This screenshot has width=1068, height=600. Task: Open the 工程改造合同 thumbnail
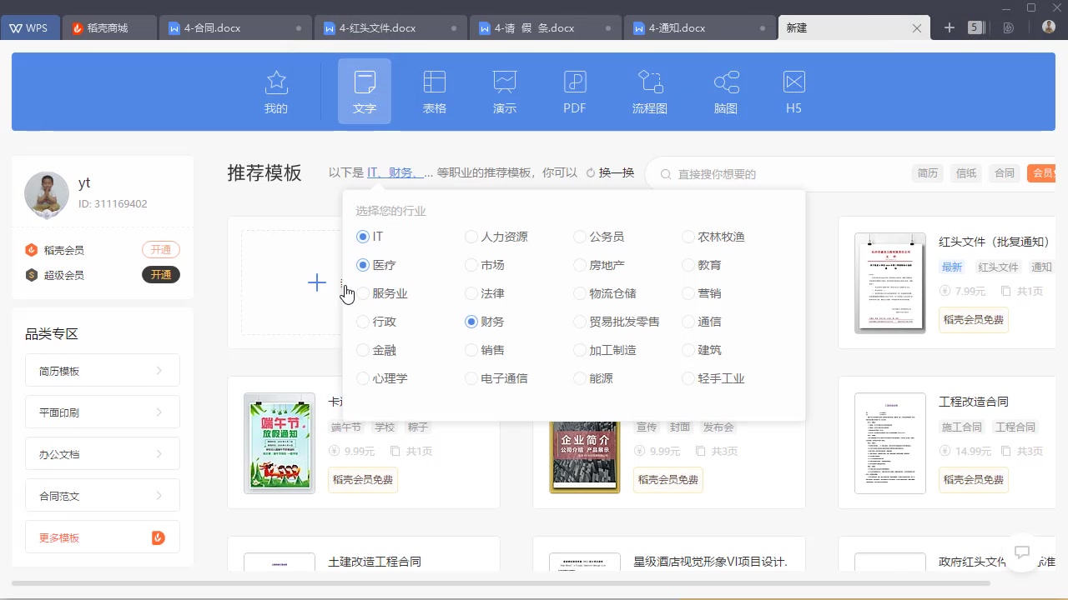point(890,443)
